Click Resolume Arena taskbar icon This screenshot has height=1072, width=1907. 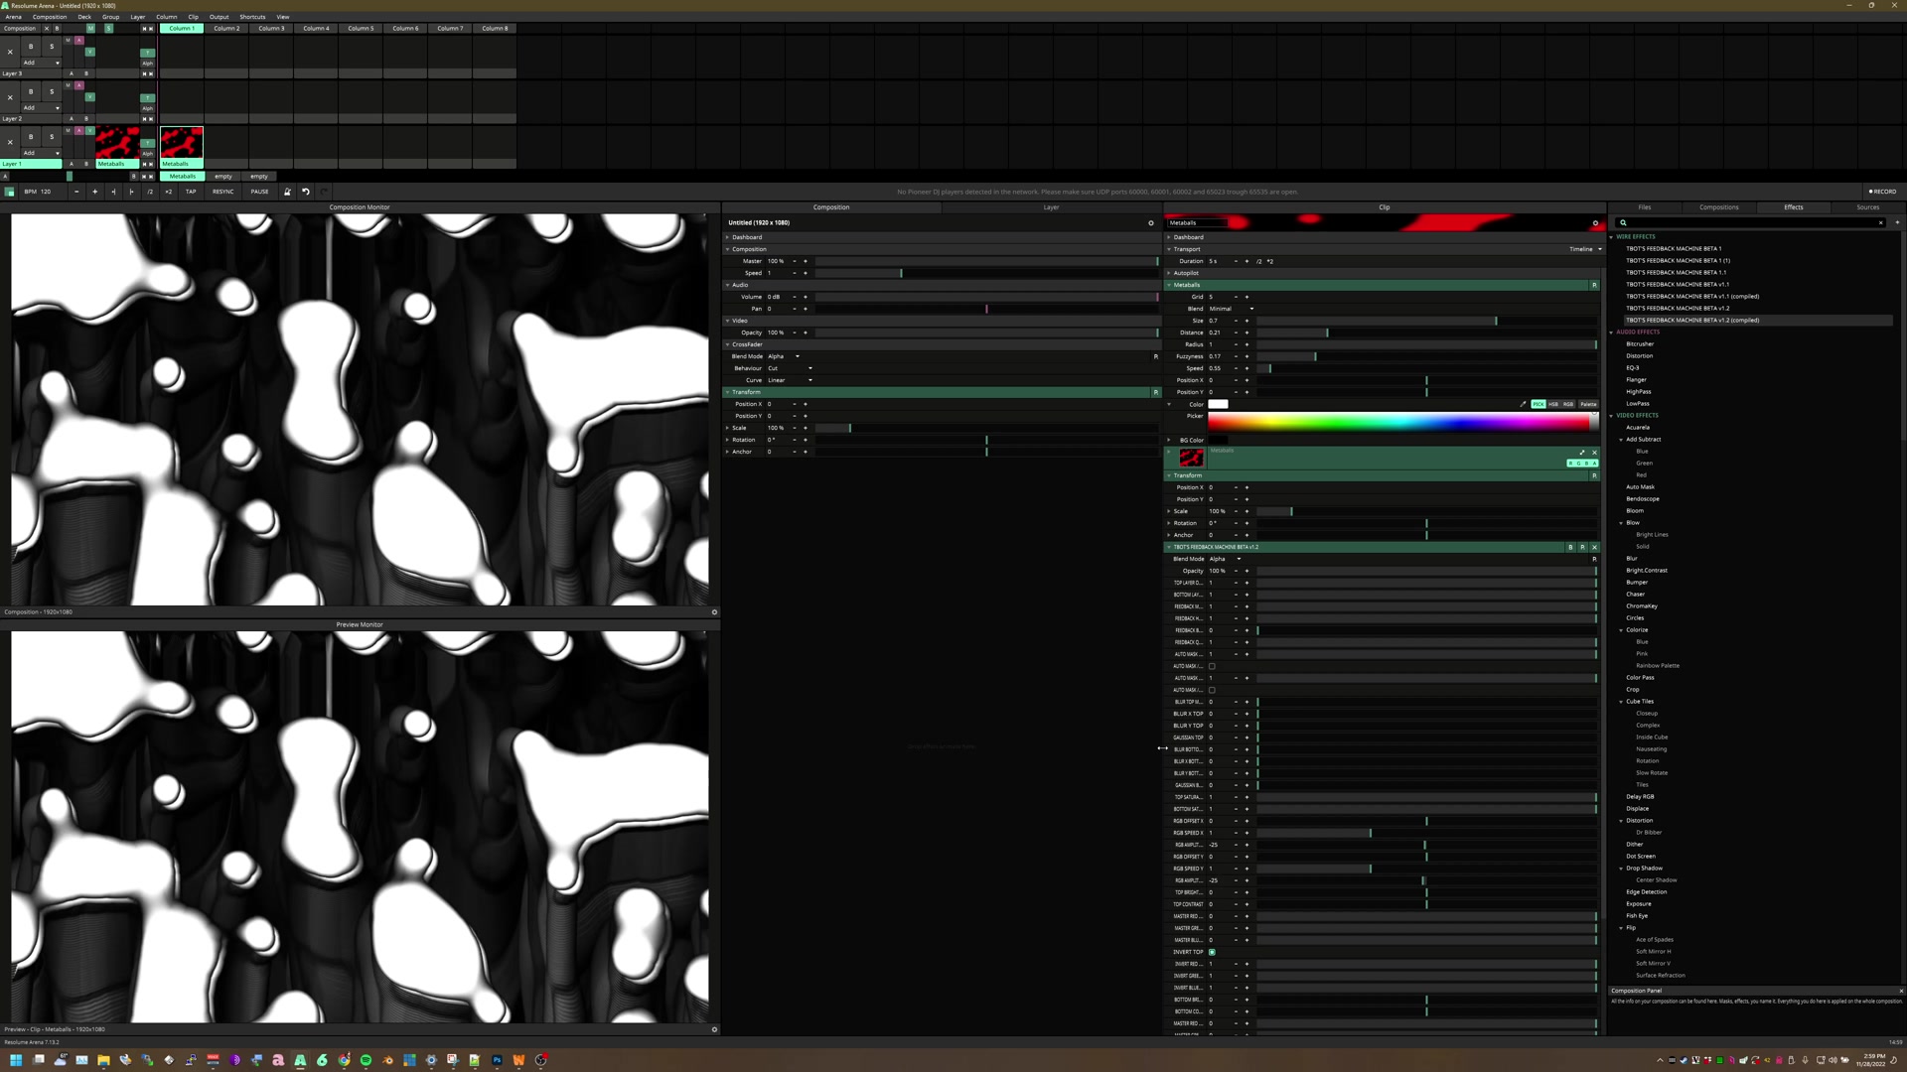[300, 1060]
